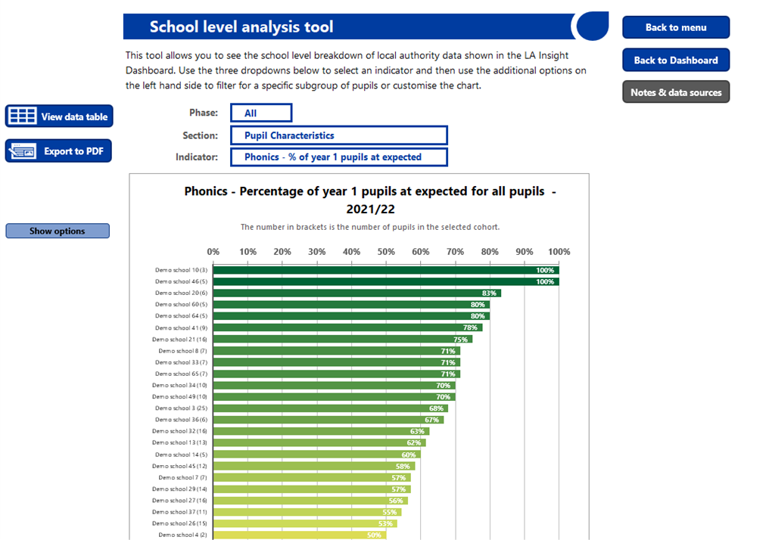Click the Demo school 10 bar at 100%
This screenshot has height=540, width=766.
click(386, 270)
